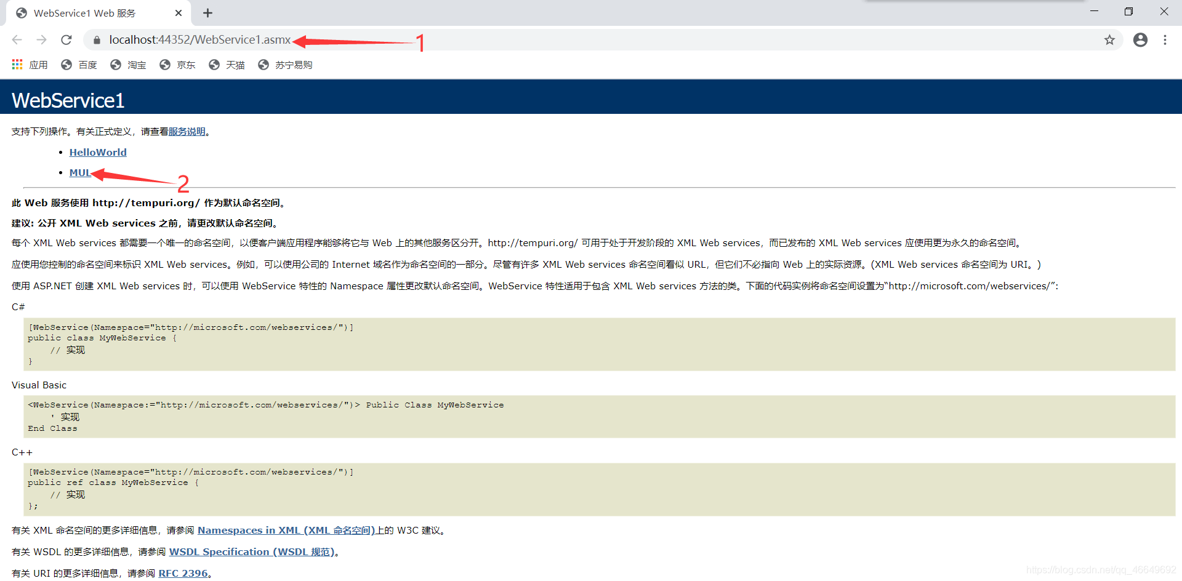Viewport: 1182px width, 581px height.
Task: Click the C# code sample block
Action: (599, 344)
